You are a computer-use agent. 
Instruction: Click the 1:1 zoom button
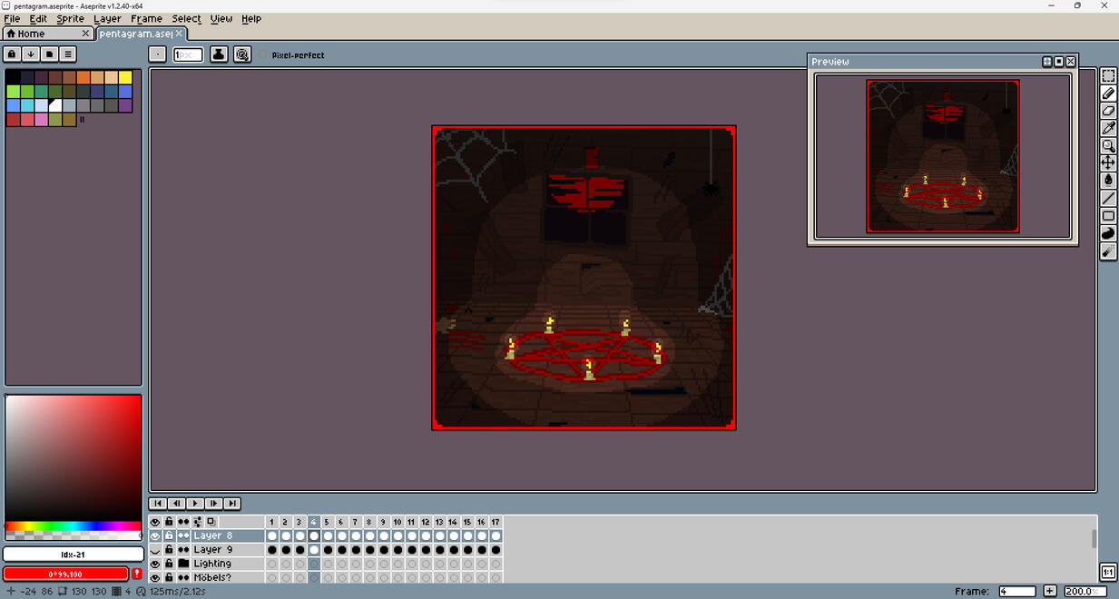click(x=1108, y=573)
